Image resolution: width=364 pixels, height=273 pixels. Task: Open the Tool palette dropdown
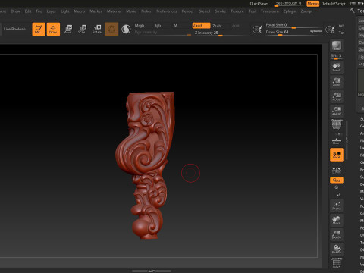tap(253, 11)
